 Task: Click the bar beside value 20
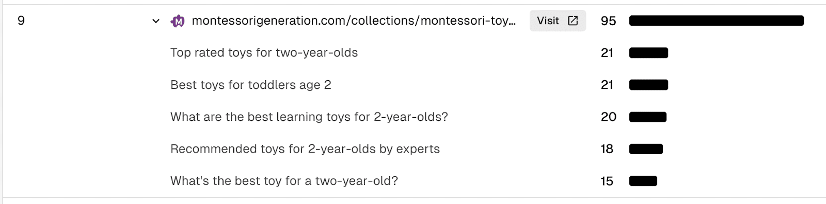648,117
